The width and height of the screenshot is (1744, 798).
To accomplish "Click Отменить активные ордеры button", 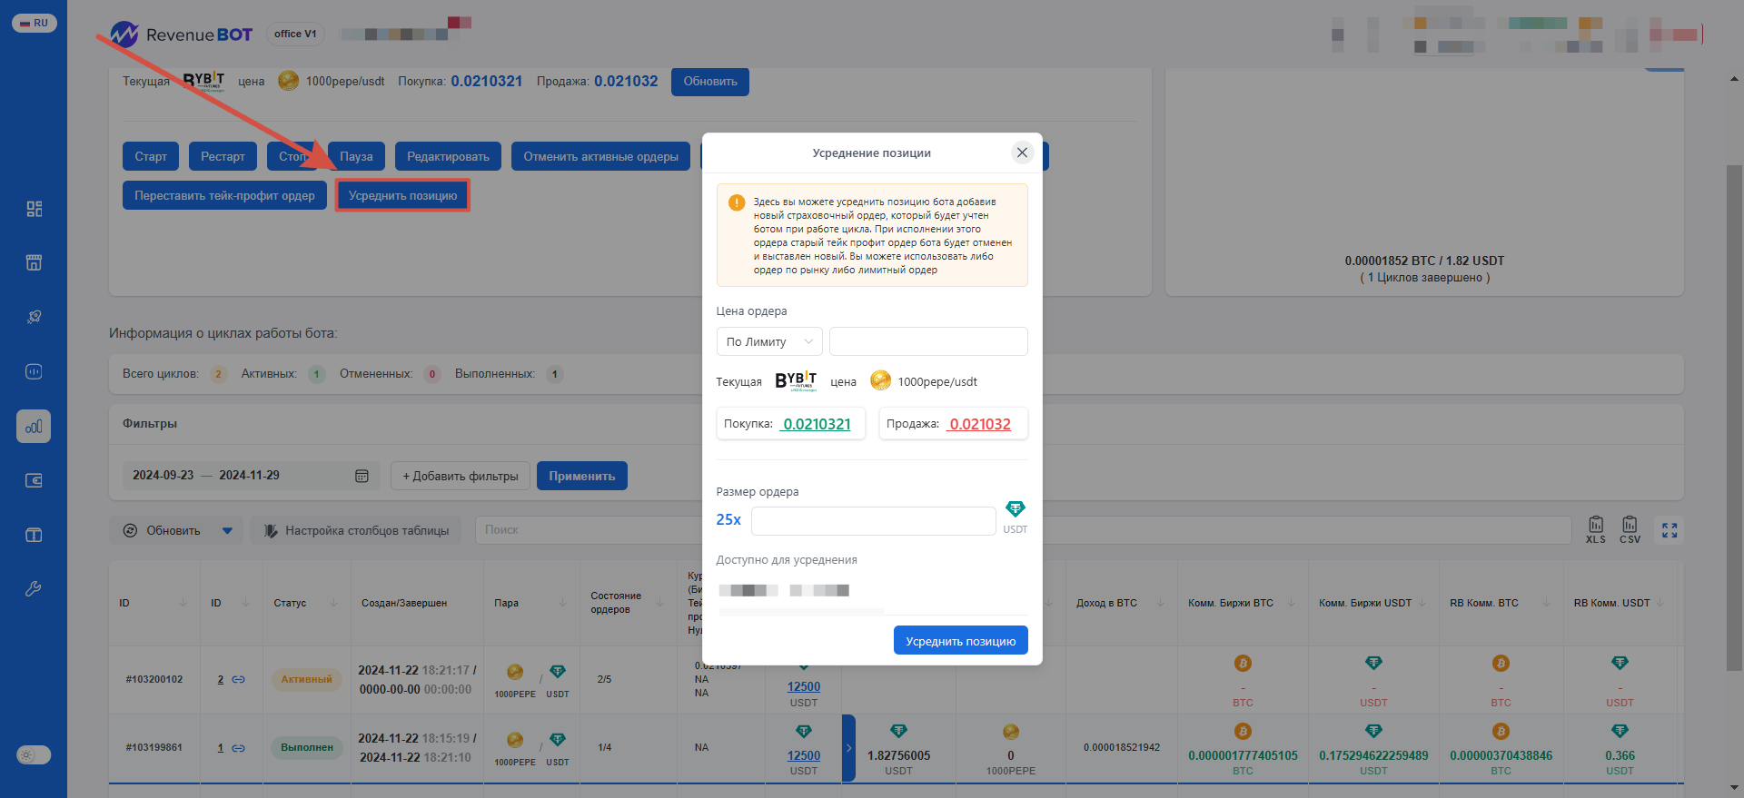I will coord(600,156).
